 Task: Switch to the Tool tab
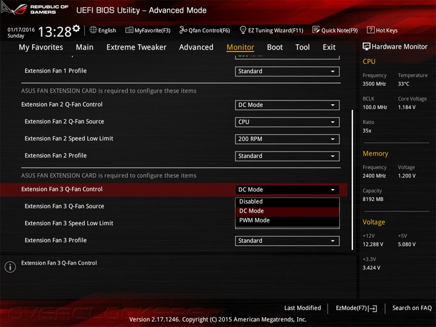pos(303,47)
